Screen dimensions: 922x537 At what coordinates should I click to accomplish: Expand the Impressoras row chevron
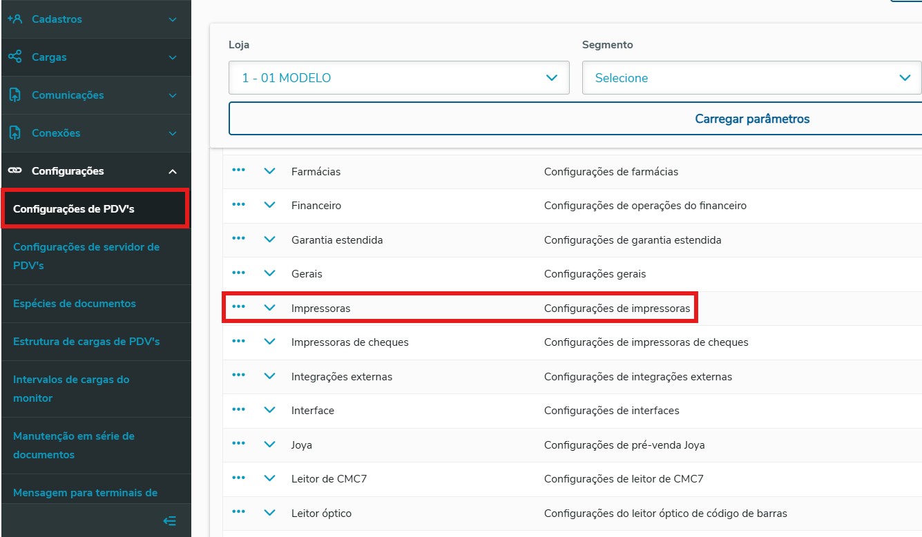[x=270, y=308]
